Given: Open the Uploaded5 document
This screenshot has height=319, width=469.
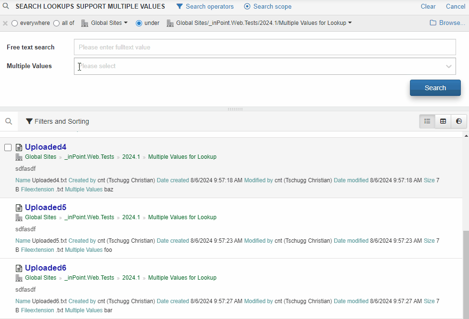Looking at the screenshot, I should pos(46,207).
